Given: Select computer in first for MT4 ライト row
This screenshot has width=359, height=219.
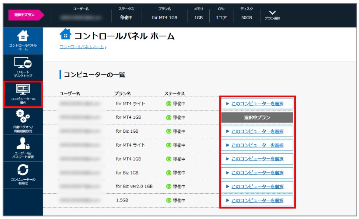Looking at the screenshot, I should coord(257,104).
